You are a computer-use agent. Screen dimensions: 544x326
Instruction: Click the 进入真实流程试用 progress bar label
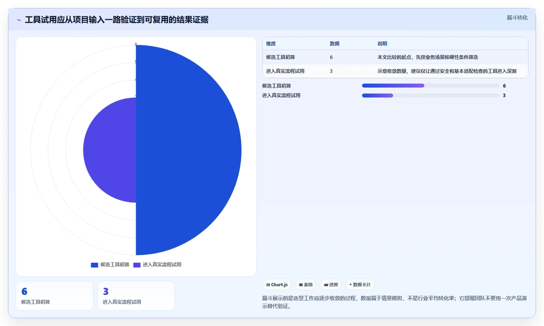[x=281, y=96]
